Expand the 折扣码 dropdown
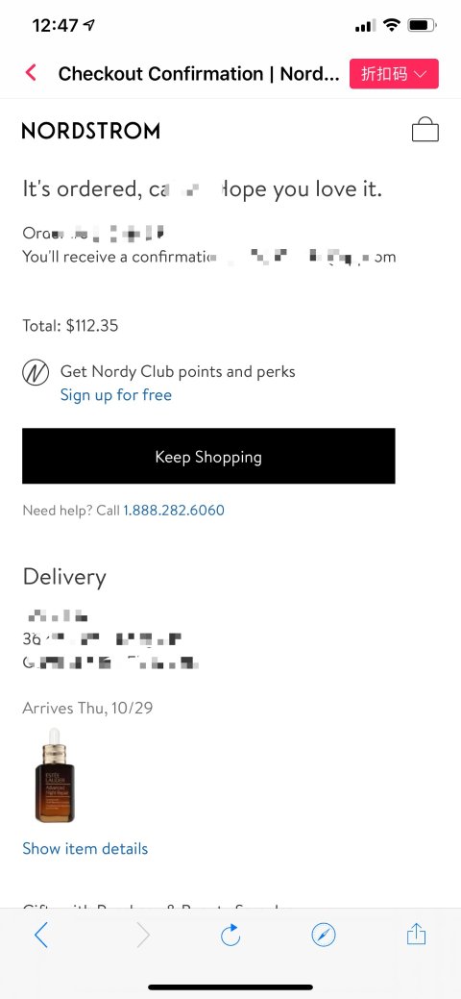Screen dimensions: 461x999 click(x=394, y=74)
